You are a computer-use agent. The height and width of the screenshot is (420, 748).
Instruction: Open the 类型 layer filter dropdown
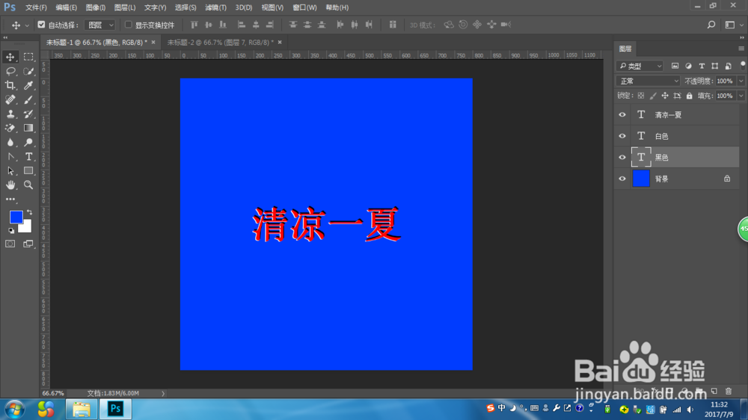coord(640,67)
